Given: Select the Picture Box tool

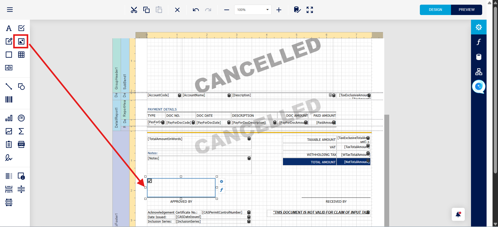Looking at the screenshot, I should point(21,41).
